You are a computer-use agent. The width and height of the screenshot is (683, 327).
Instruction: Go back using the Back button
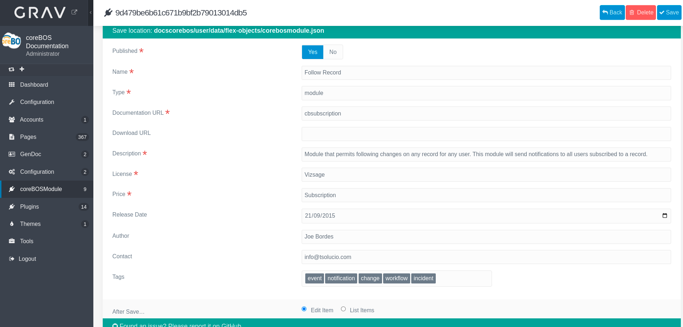pyautogui.click(x=612, y=13)
